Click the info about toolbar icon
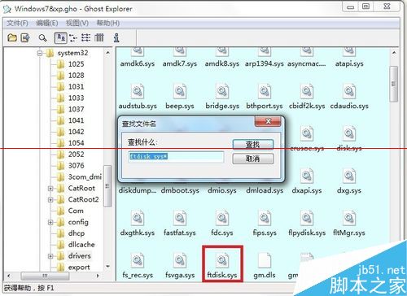 pos(116,38)
